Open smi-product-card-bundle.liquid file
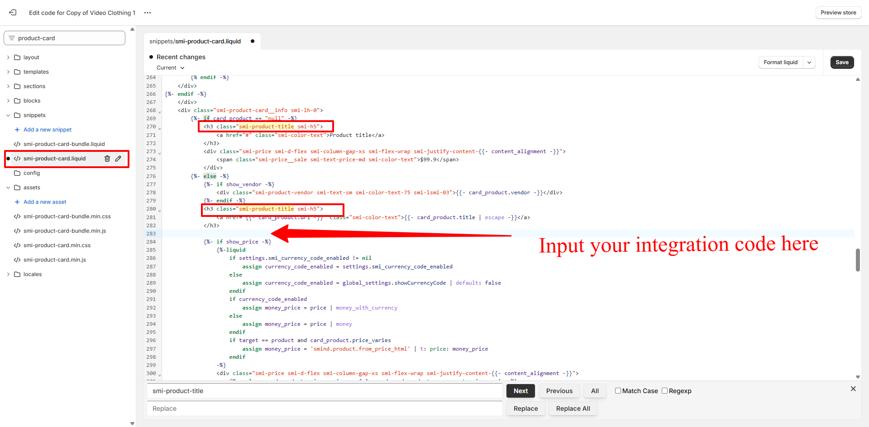 click(x=64, y=144)
